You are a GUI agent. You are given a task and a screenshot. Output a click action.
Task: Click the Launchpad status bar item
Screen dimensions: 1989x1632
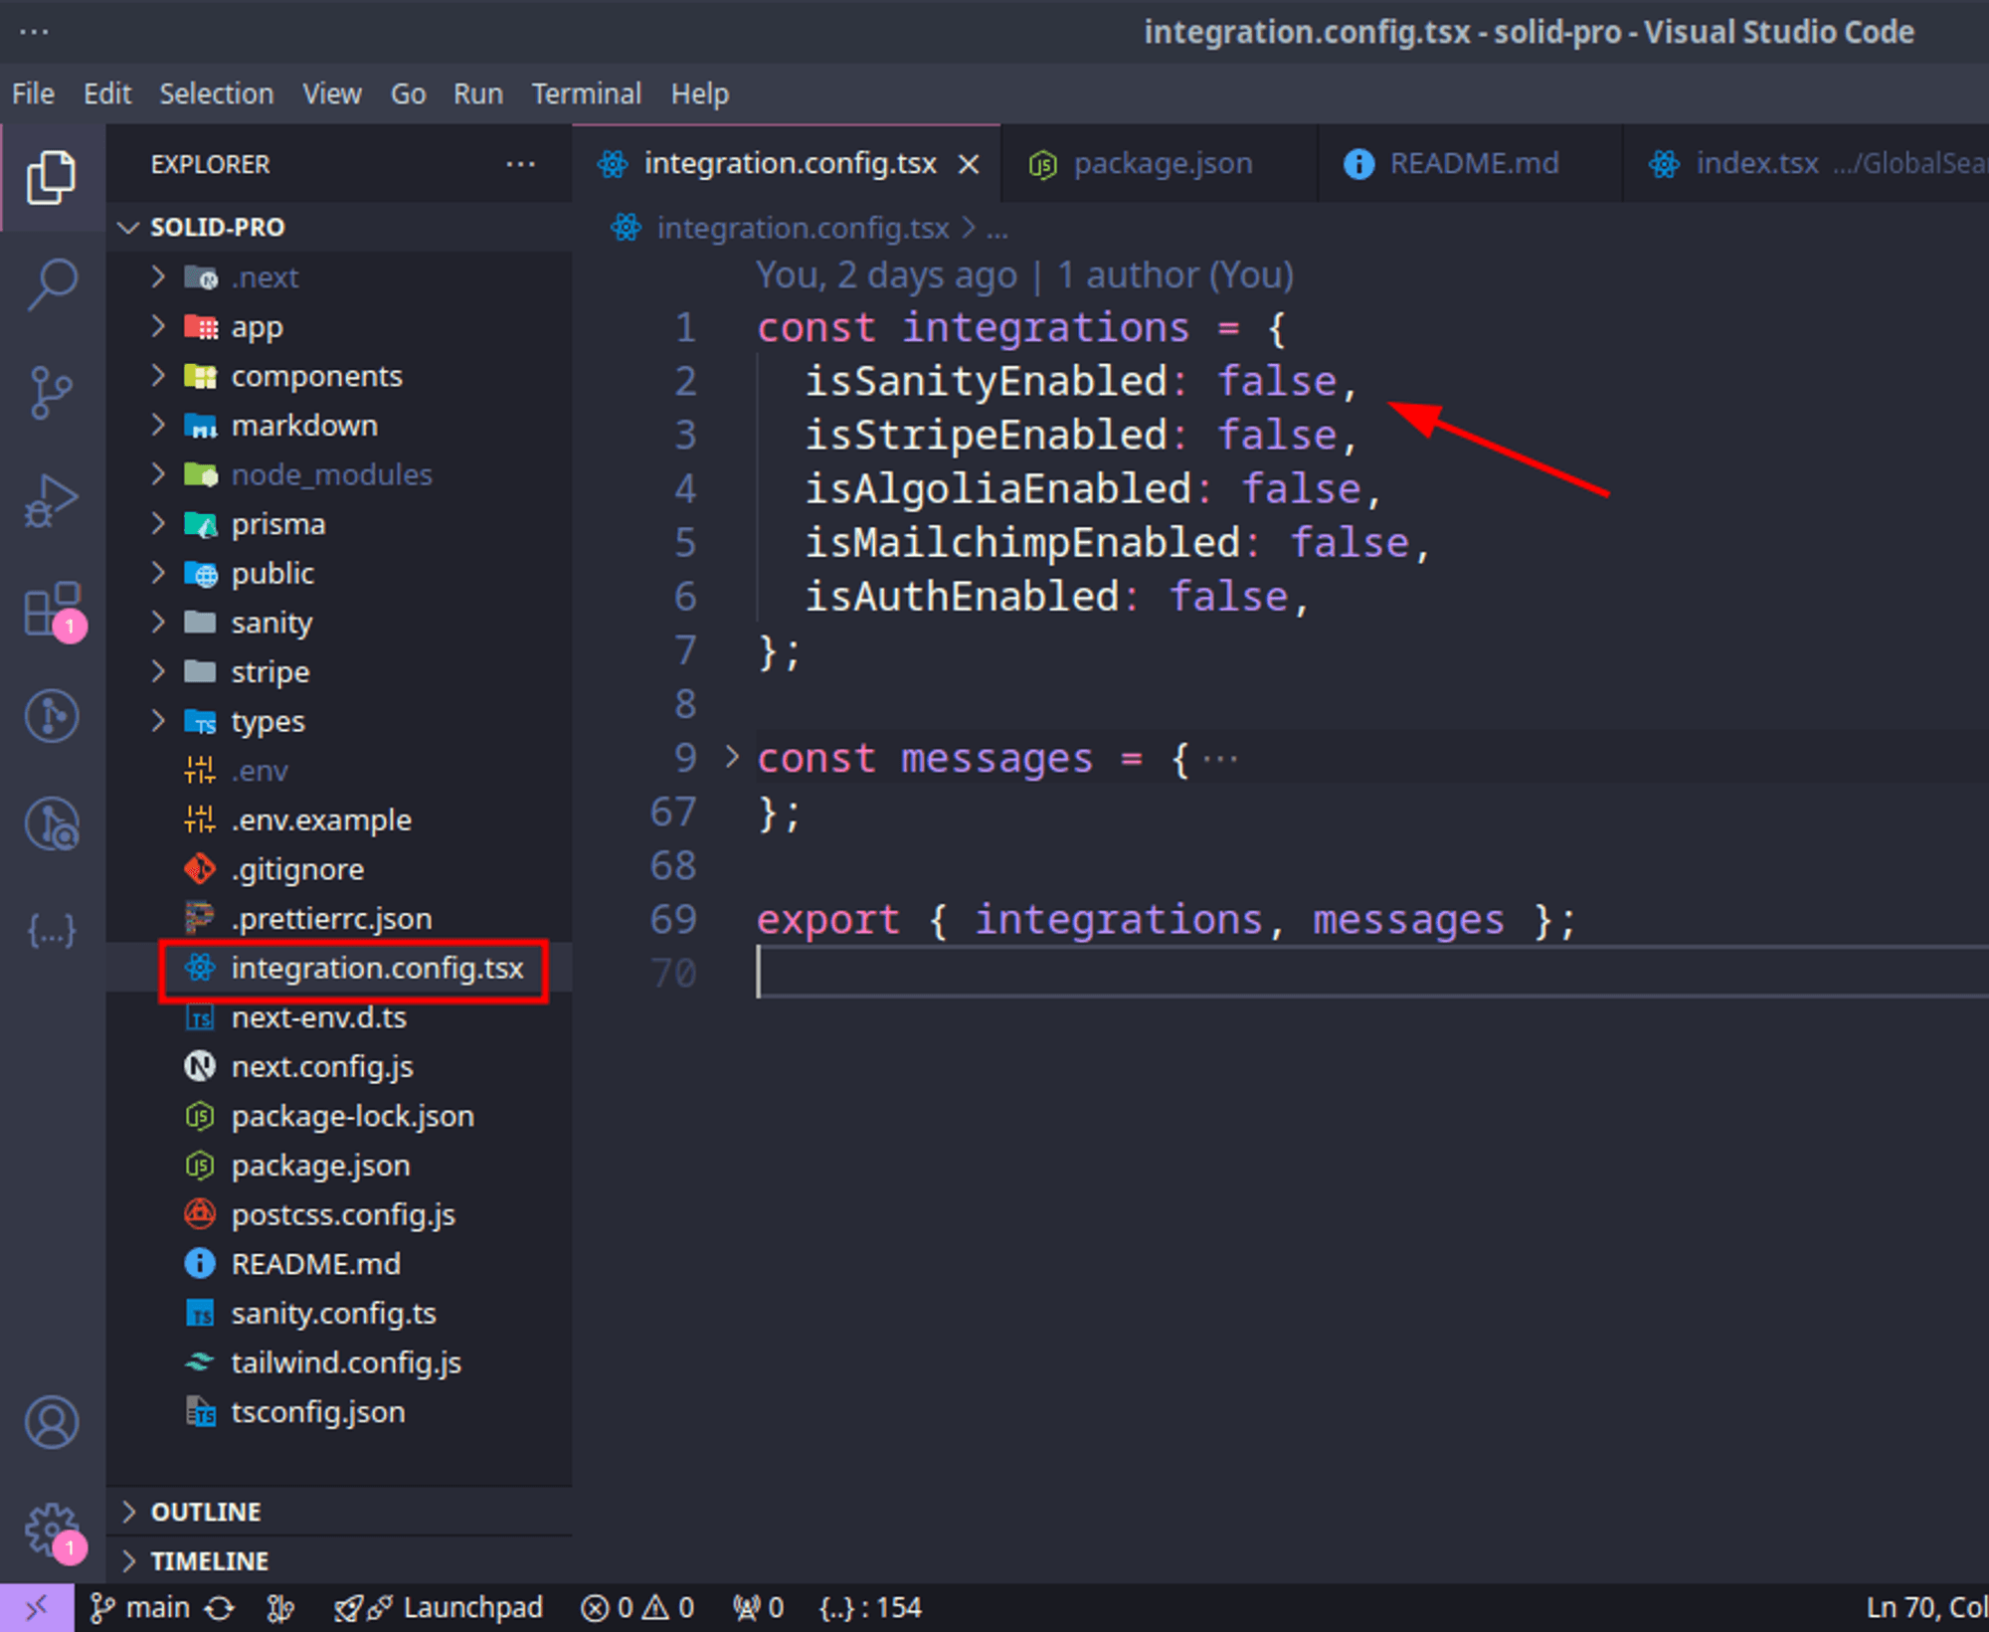click(440, 1608)
